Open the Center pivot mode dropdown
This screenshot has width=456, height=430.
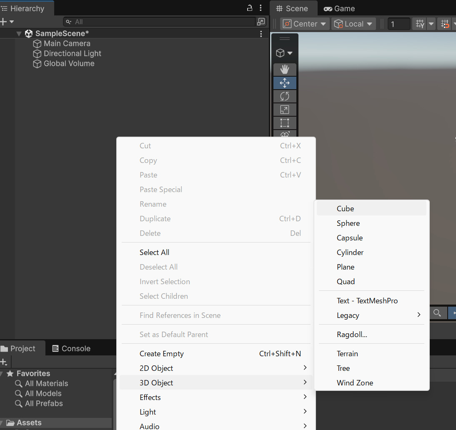tap(305, 24)
